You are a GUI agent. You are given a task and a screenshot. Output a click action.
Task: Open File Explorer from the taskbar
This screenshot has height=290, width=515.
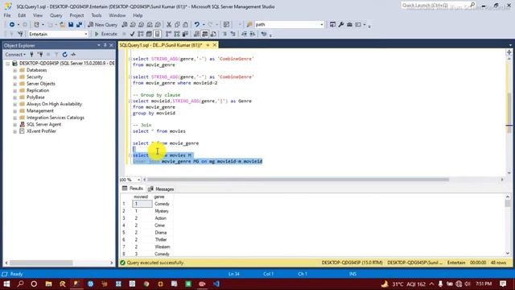48,284
